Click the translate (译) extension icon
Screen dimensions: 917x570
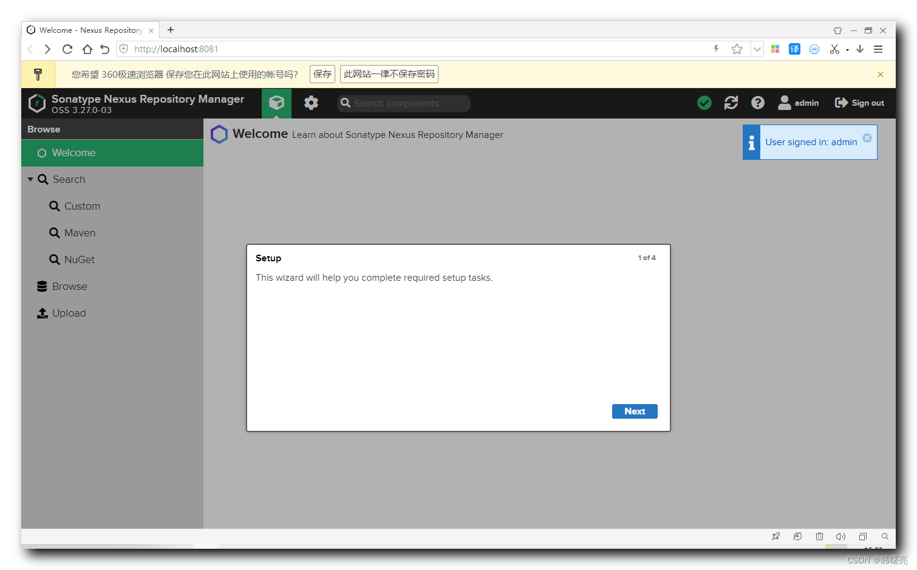pos(794,49)
